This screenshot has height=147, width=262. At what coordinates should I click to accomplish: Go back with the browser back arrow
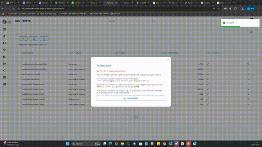pos(3,9)
